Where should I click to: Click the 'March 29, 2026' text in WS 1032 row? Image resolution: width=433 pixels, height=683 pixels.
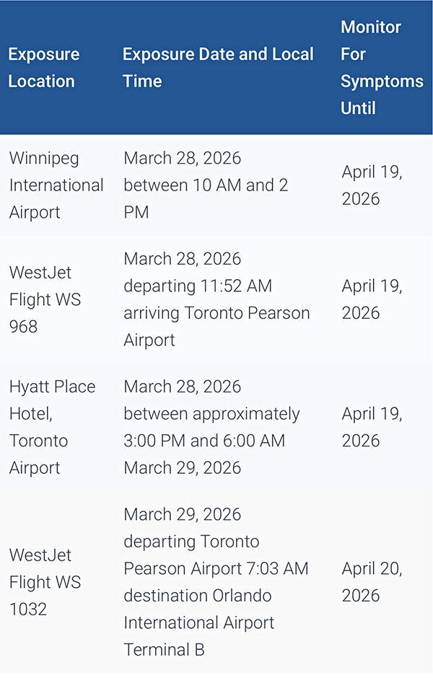tap(182, 514)
